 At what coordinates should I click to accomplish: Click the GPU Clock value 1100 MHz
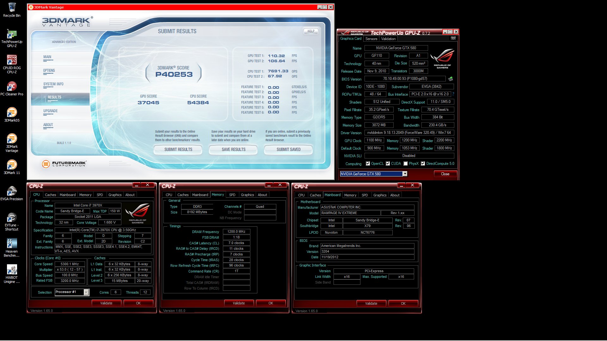(374, 140)
